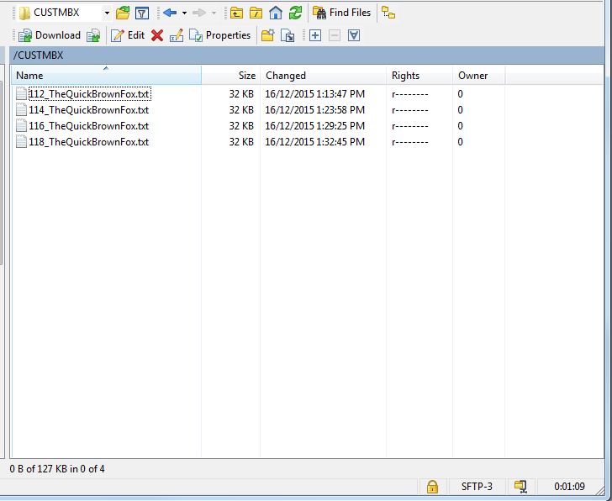The width and height of the screenshot is (612, 501).
Task: Expand the forward history dropdown arrow
Action: tap(214, 13)
